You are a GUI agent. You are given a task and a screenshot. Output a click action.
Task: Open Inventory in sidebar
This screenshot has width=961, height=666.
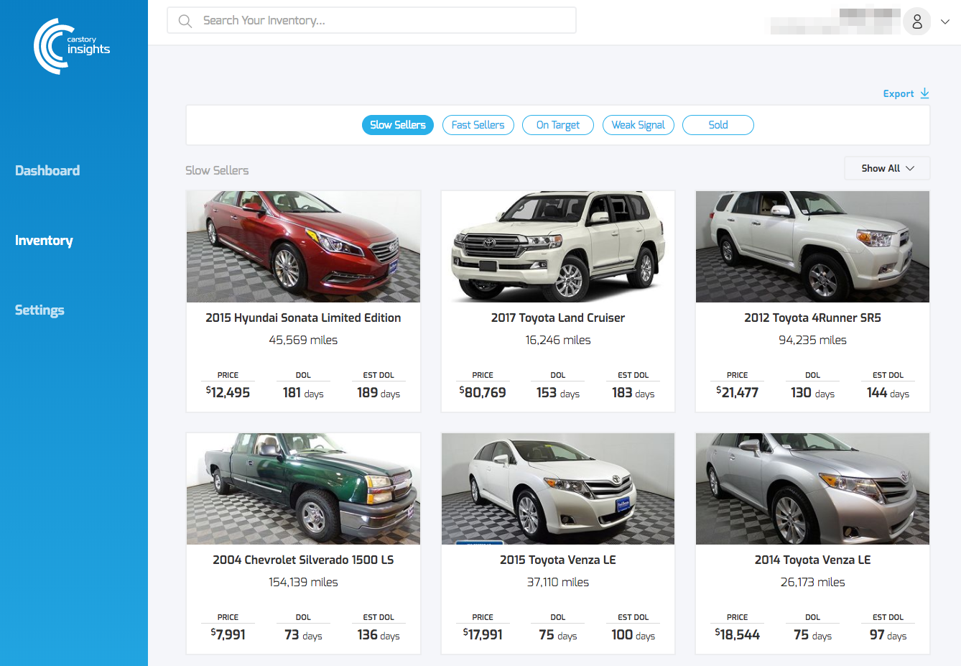[44, 240]
